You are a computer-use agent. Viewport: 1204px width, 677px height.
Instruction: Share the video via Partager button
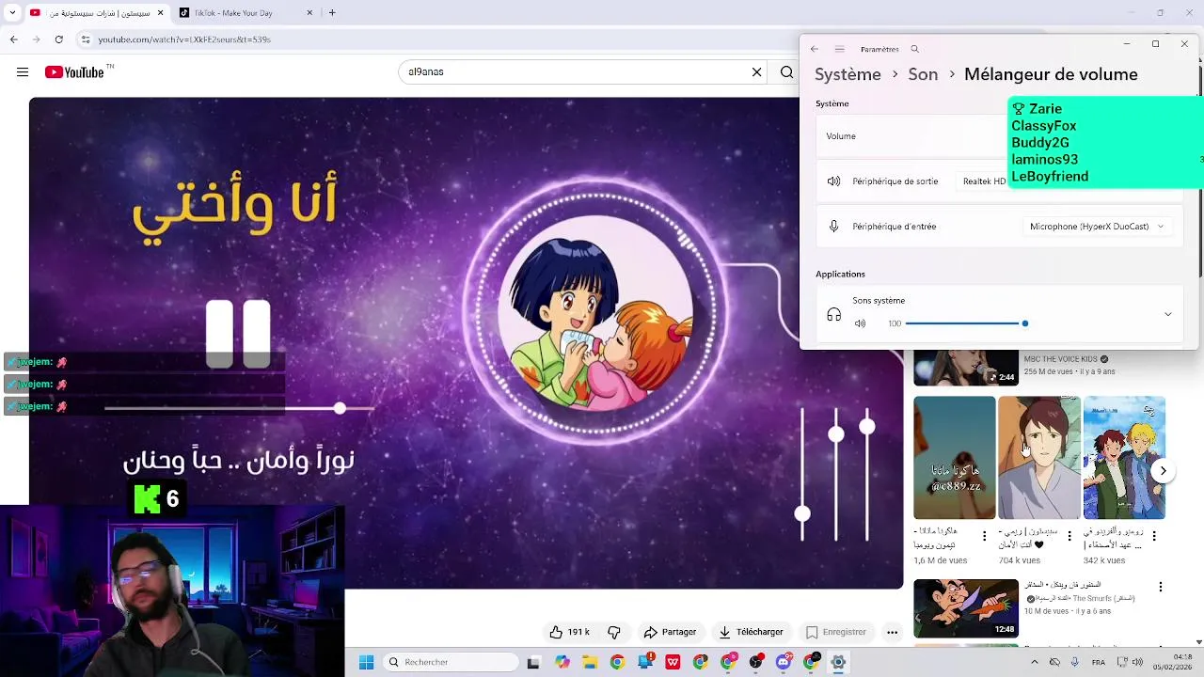(x=670, y=632)
